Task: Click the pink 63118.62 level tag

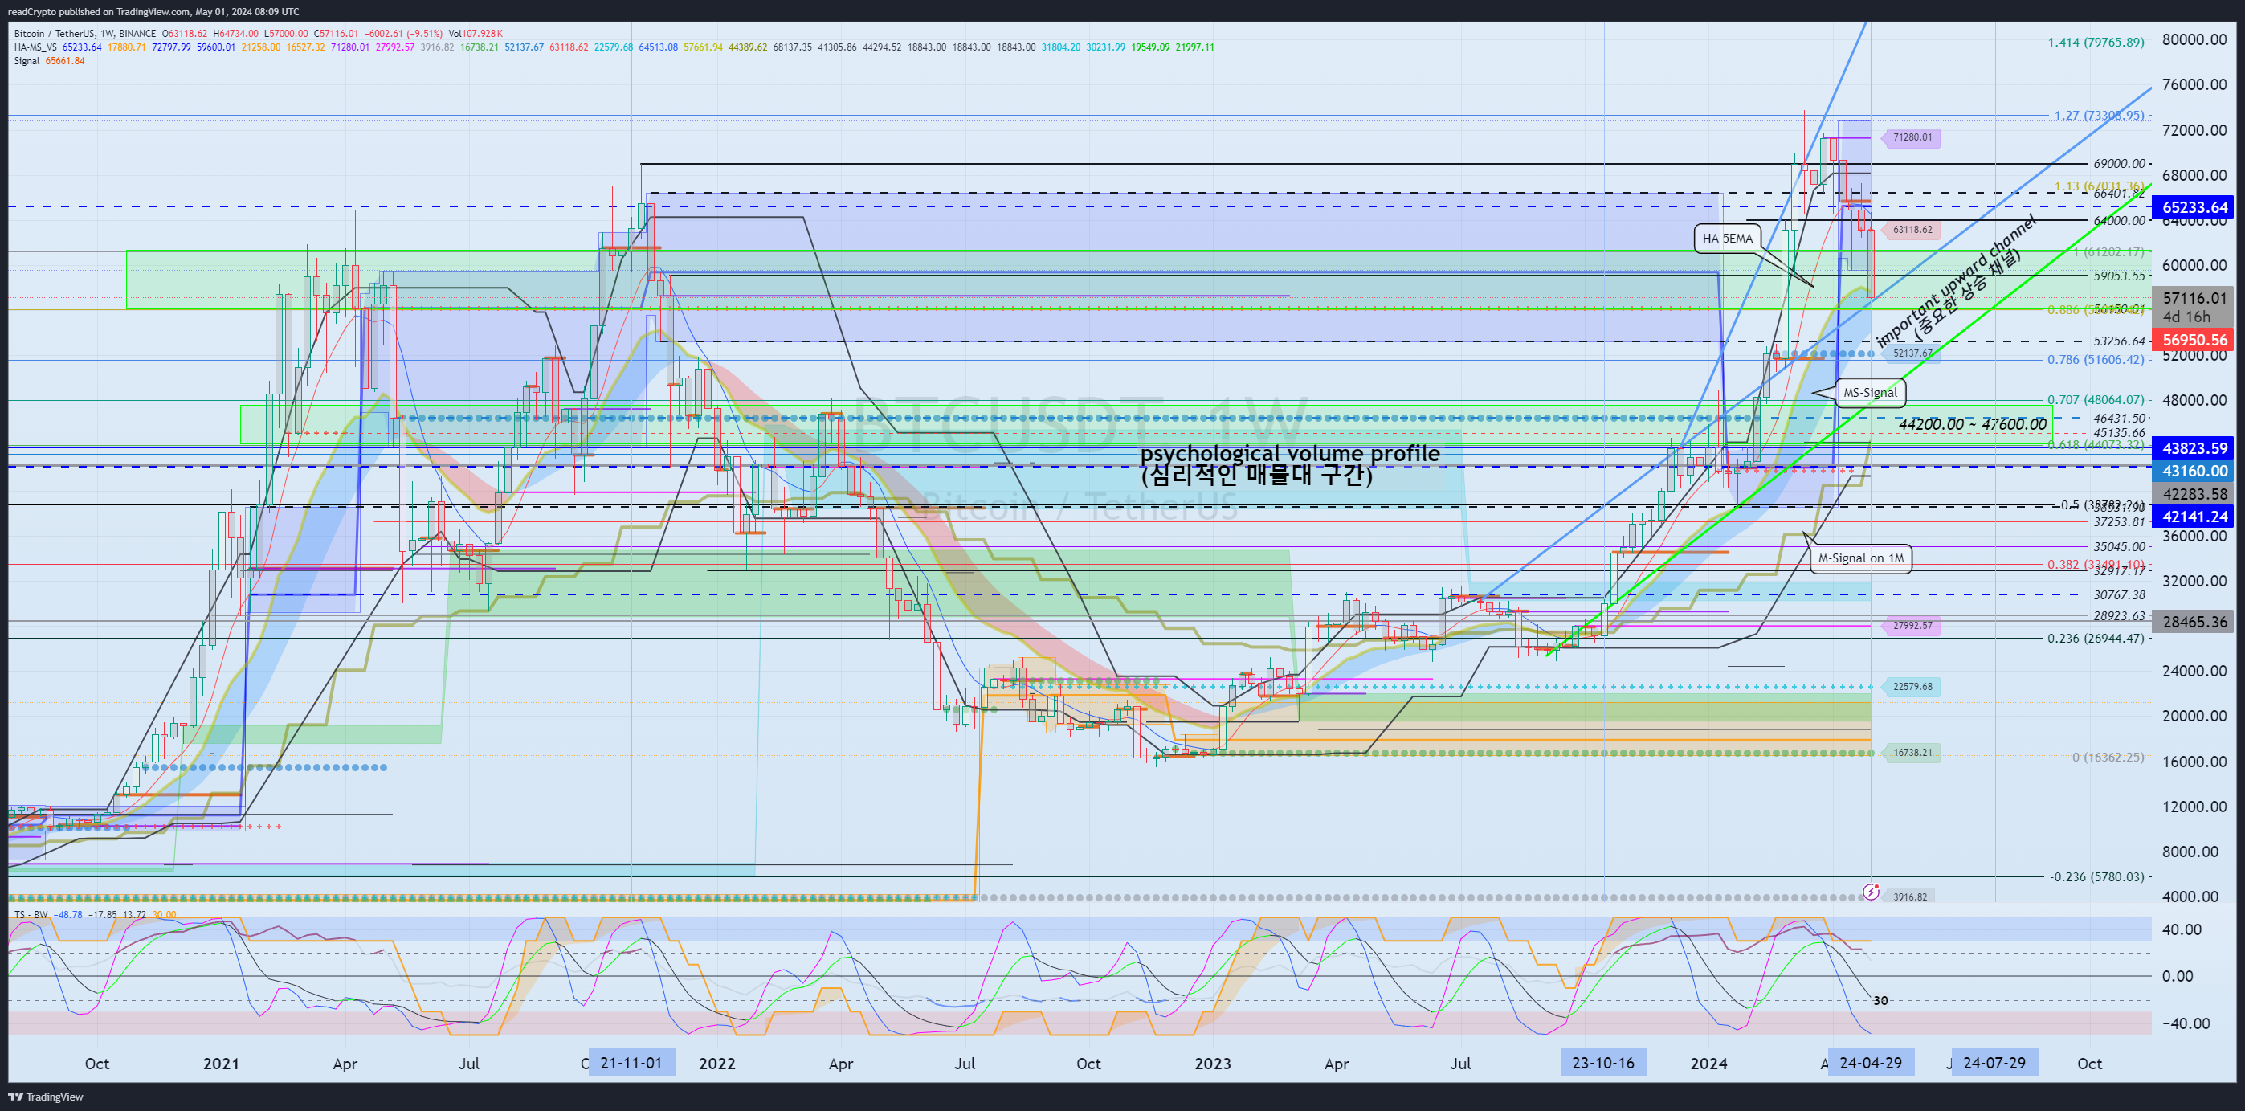Action: (x=1911, y=230)
